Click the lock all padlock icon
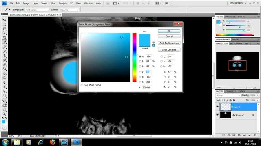The width and height of the screenshot is (261, 146). (x=234, y=100)
